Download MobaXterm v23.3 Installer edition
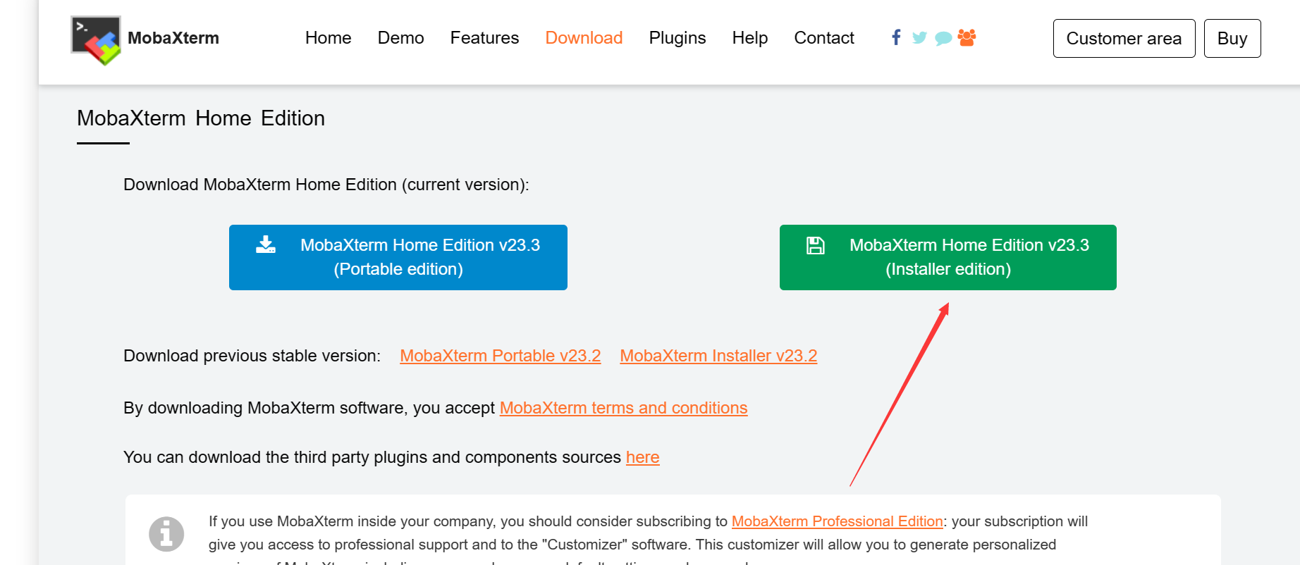Screen dimensions: 1300x565 pyautogui.click(x=948, y=257)
